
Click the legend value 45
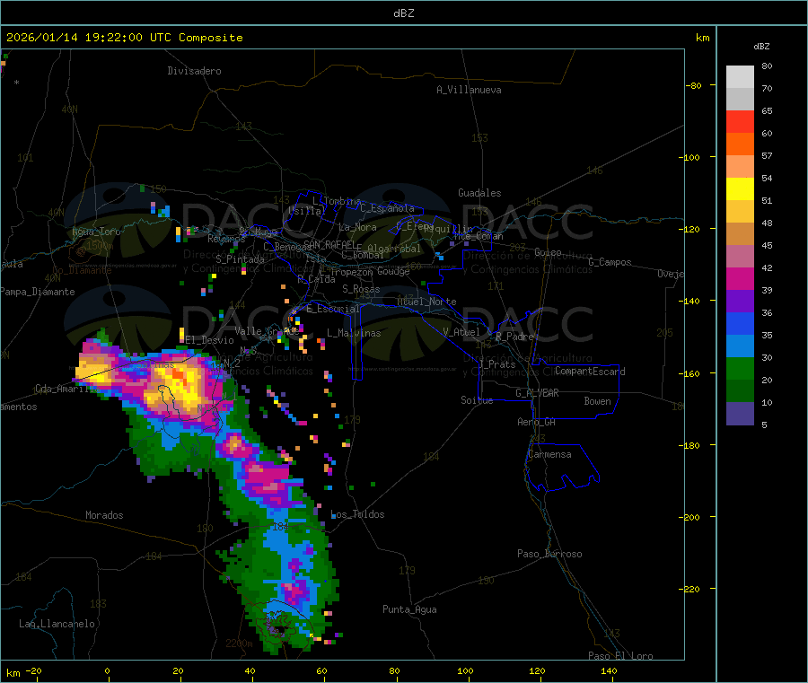[767, 245]
